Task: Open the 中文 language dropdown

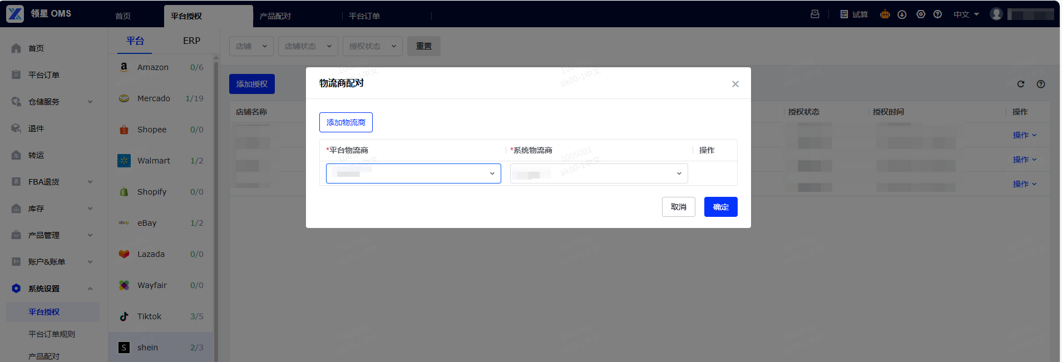Action: coord(966,14)
